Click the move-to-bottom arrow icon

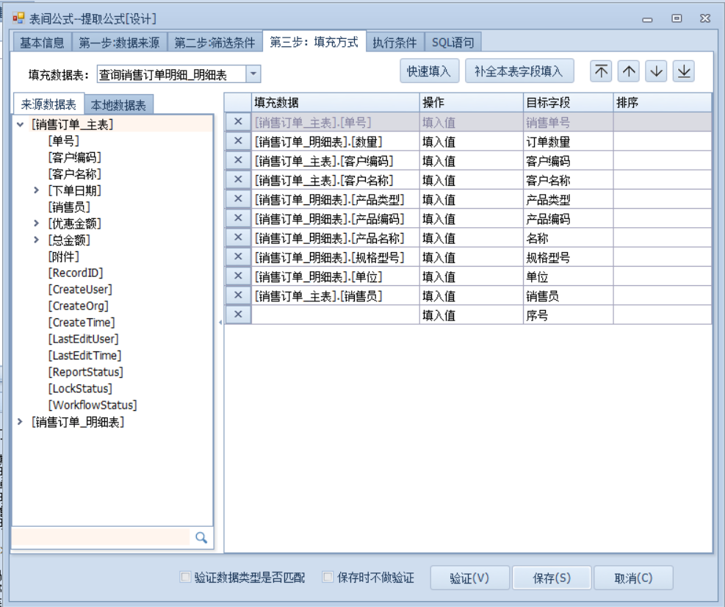[x=684, y=71]
